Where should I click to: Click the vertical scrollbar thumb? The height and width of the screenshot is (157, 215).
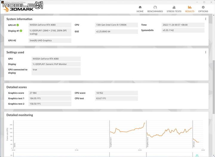(214, 87)
